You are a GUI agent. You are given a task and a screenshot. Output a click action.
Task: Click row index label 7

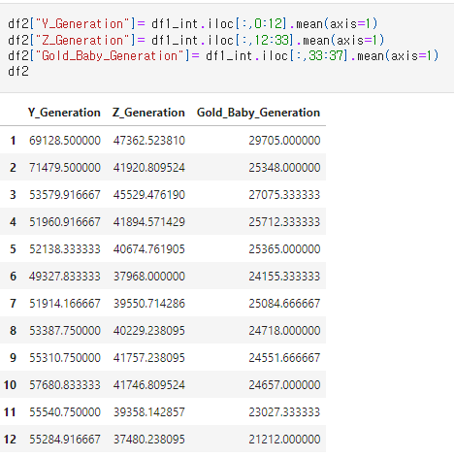pyautogui.click(x=13, y=304)
